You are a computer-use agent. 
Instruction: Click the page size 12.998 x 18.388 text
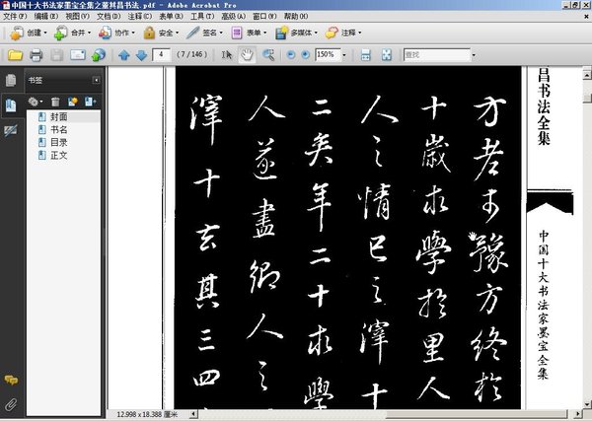click(x=145, y=414)
